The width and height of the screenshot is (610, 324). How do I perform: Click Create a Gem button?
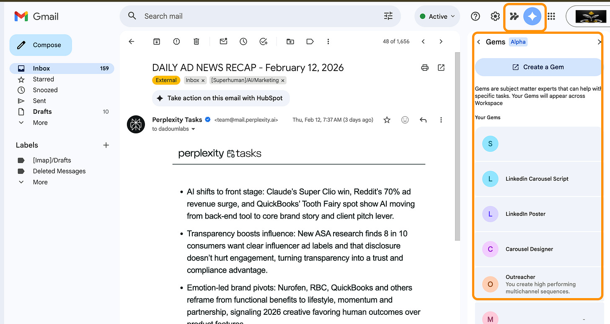coord(538,67)
